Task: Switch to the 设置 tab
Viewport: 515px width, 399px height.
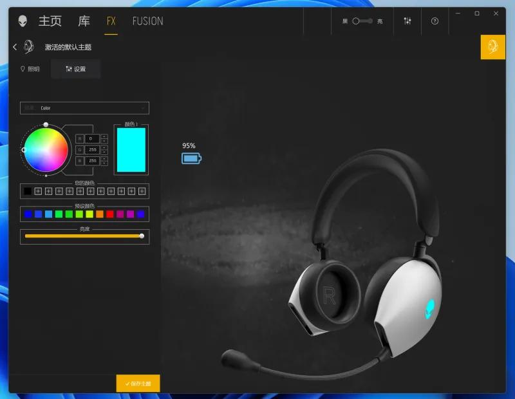Action: (x=76, y=69)
